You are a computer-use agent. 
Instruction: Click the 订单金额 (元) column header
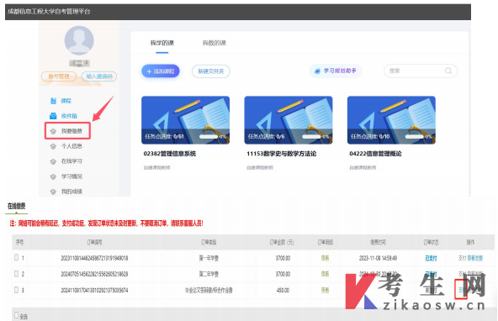click(282, 242)
